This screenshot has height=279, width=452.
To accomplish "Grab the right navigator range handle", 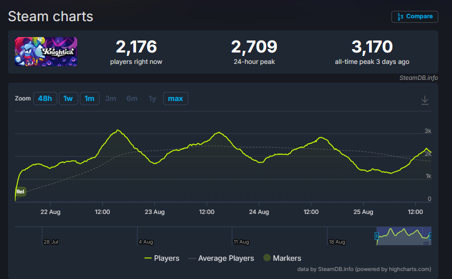I will point(430,236).
